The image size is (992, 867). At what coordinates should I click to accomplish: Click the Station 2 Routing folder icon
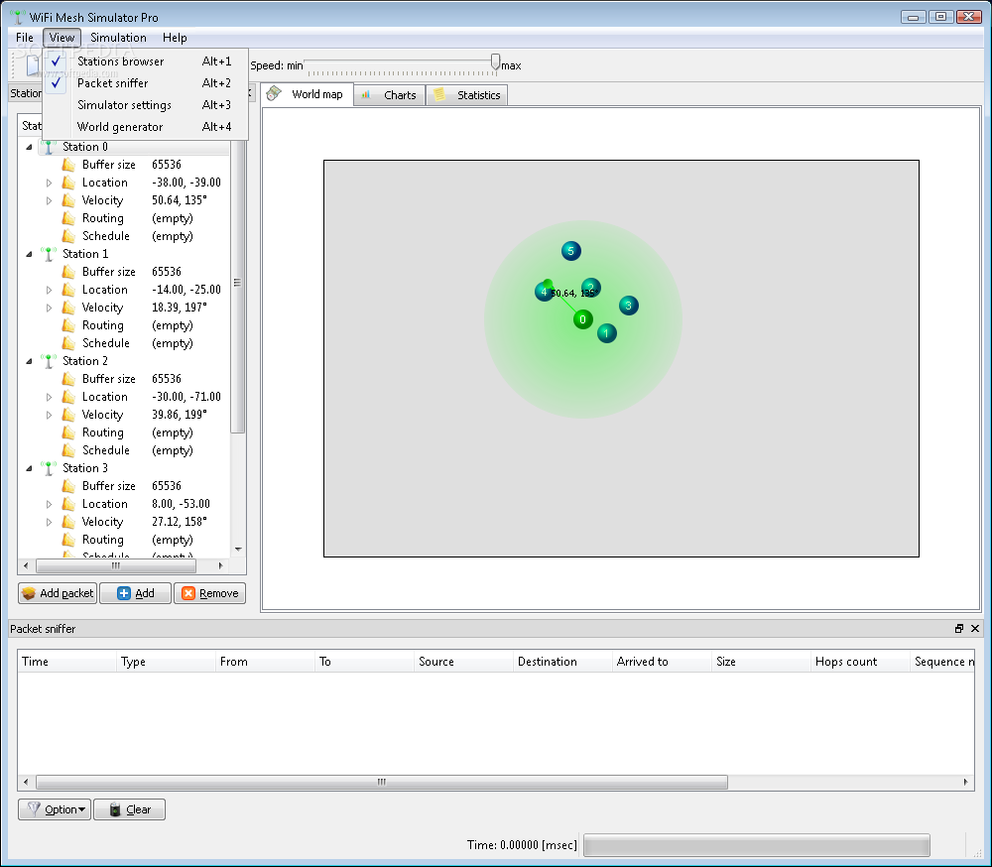click(x=68, y=433)
